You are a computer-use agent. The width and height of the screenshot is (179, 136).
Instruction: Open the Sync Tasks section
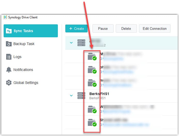(31, 31)
